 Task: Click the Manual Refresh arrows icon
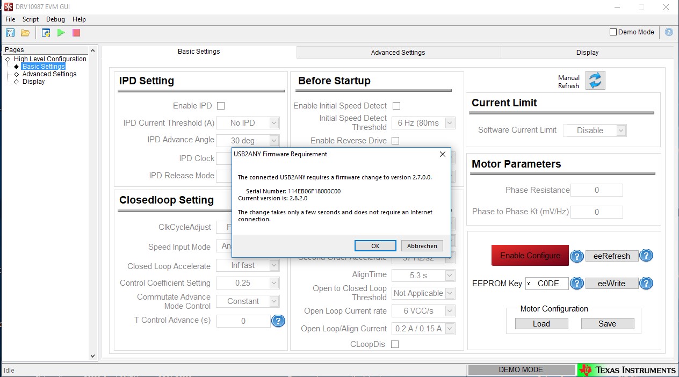(x=595, y=81)
